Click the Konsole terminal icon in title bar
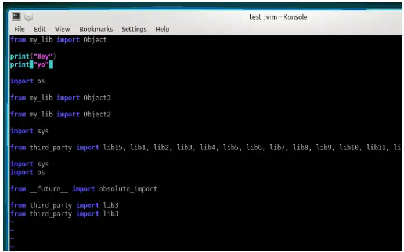Image resolution: width=404 pixels, height=252 pixels. 16,16
